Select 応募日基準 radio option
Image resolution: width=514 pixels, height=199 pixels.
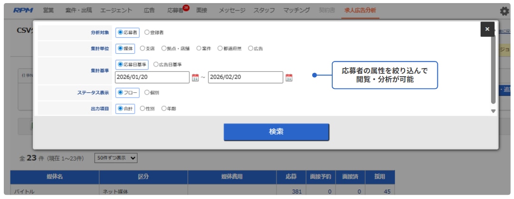click(132, 65)
